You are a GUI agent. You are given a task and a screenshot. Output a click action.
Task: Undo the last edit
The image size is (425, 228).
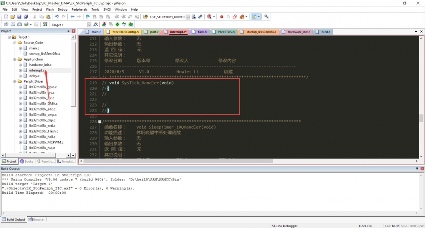point(57,17)
